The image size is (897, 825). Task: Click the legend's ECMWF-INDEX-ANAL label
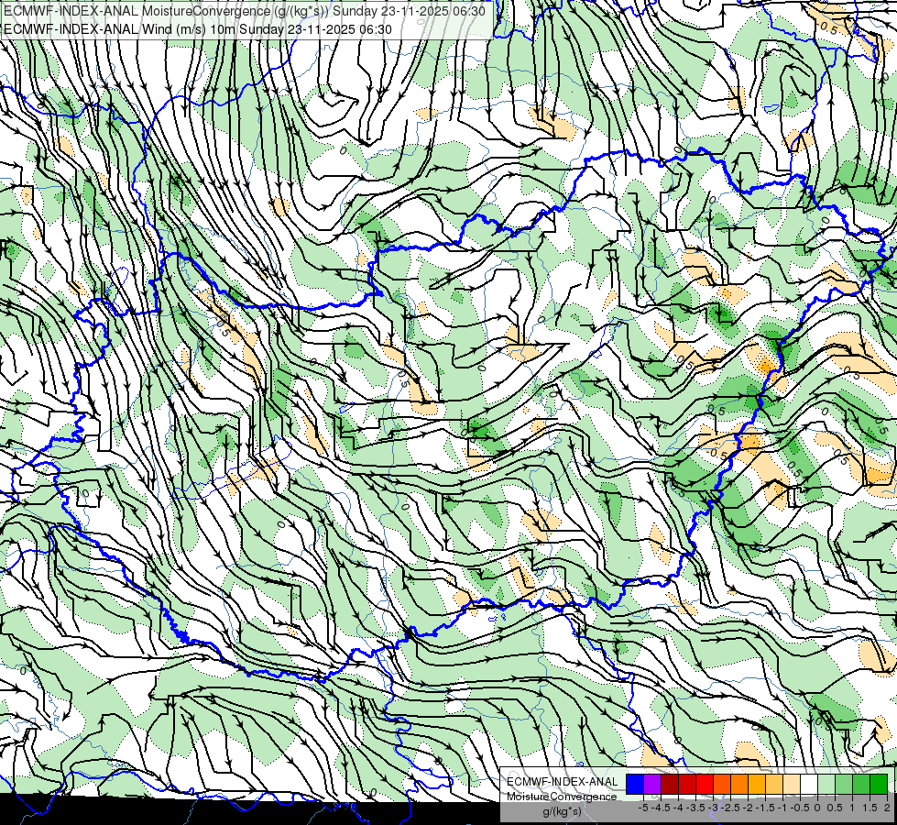[562, 782]
